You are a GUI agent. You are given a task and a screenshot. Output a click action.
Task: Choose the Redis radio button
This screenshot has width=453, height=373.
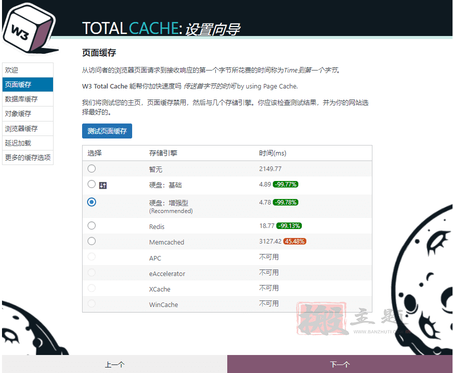coord(92,225)
